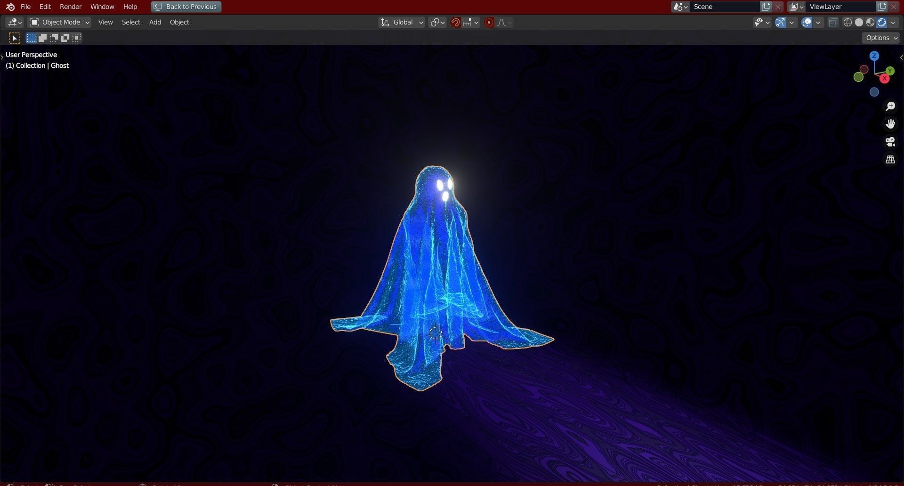Click the ViewLayer name field
The width and height of the screenshot is (904, 486).
tap(841, 7)
